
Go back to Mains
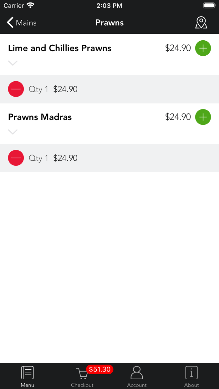tap(21, 23)
